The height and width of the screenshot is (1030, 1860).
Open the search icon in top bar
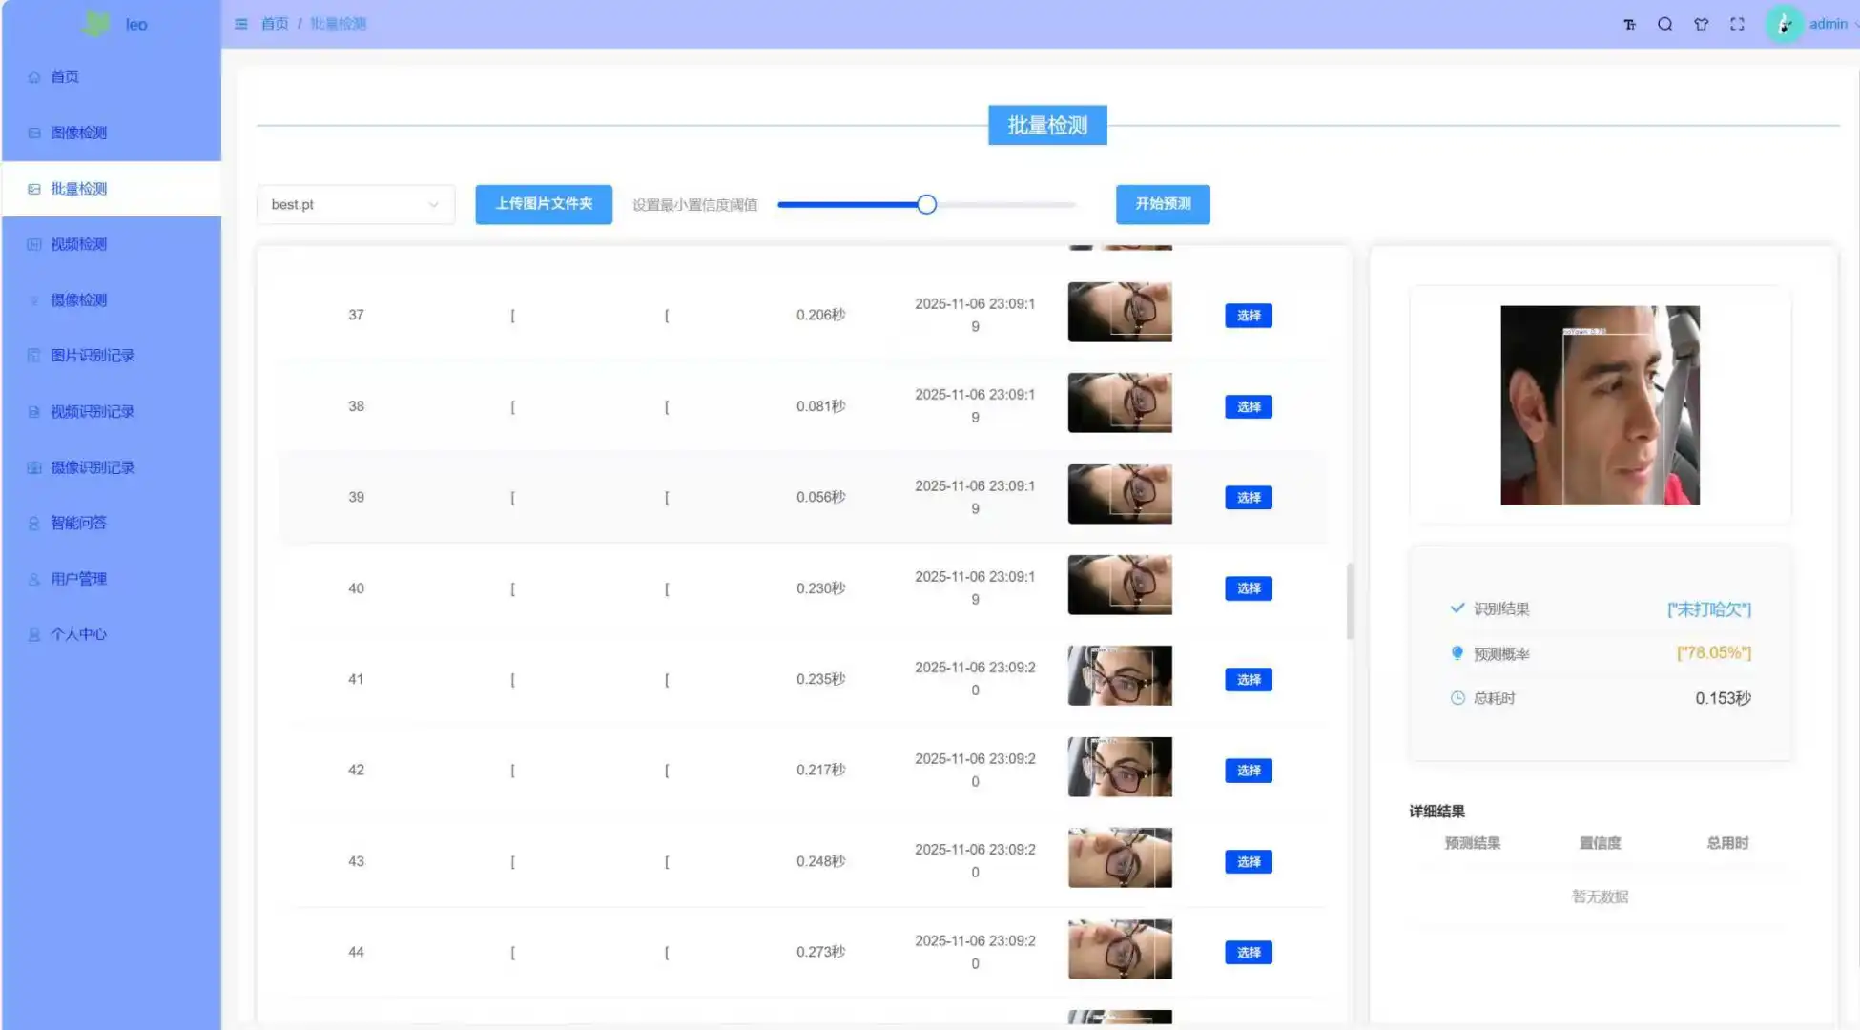point(1664,24)
